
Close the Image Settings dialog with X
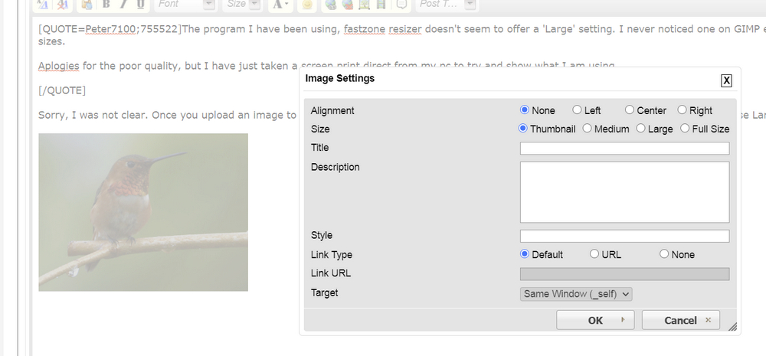726,80
